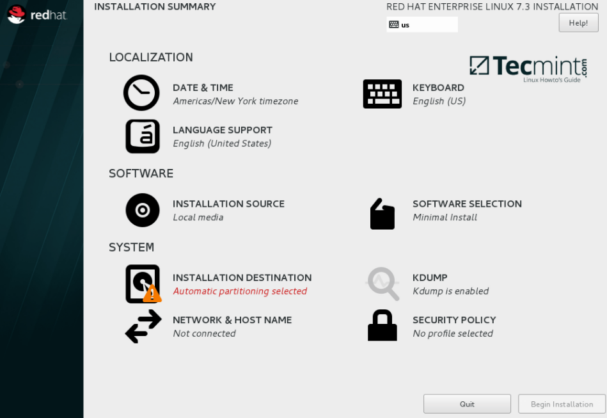
Task: Select the Minimal Install software selection text
Action: 445,218
